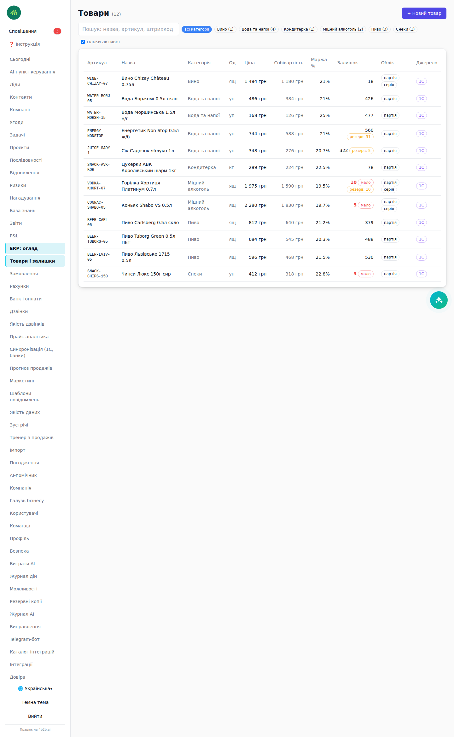Toggle the 'тільки активні' checkbox
This screenshot has height=737, width=454.
point(83,42)
